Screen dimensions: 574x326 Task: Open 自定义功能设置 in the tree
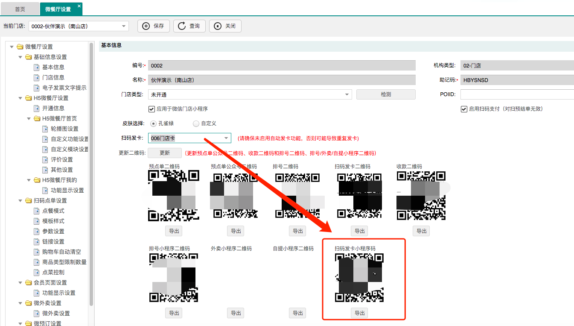pyautogui.click(x=70, y=139)
